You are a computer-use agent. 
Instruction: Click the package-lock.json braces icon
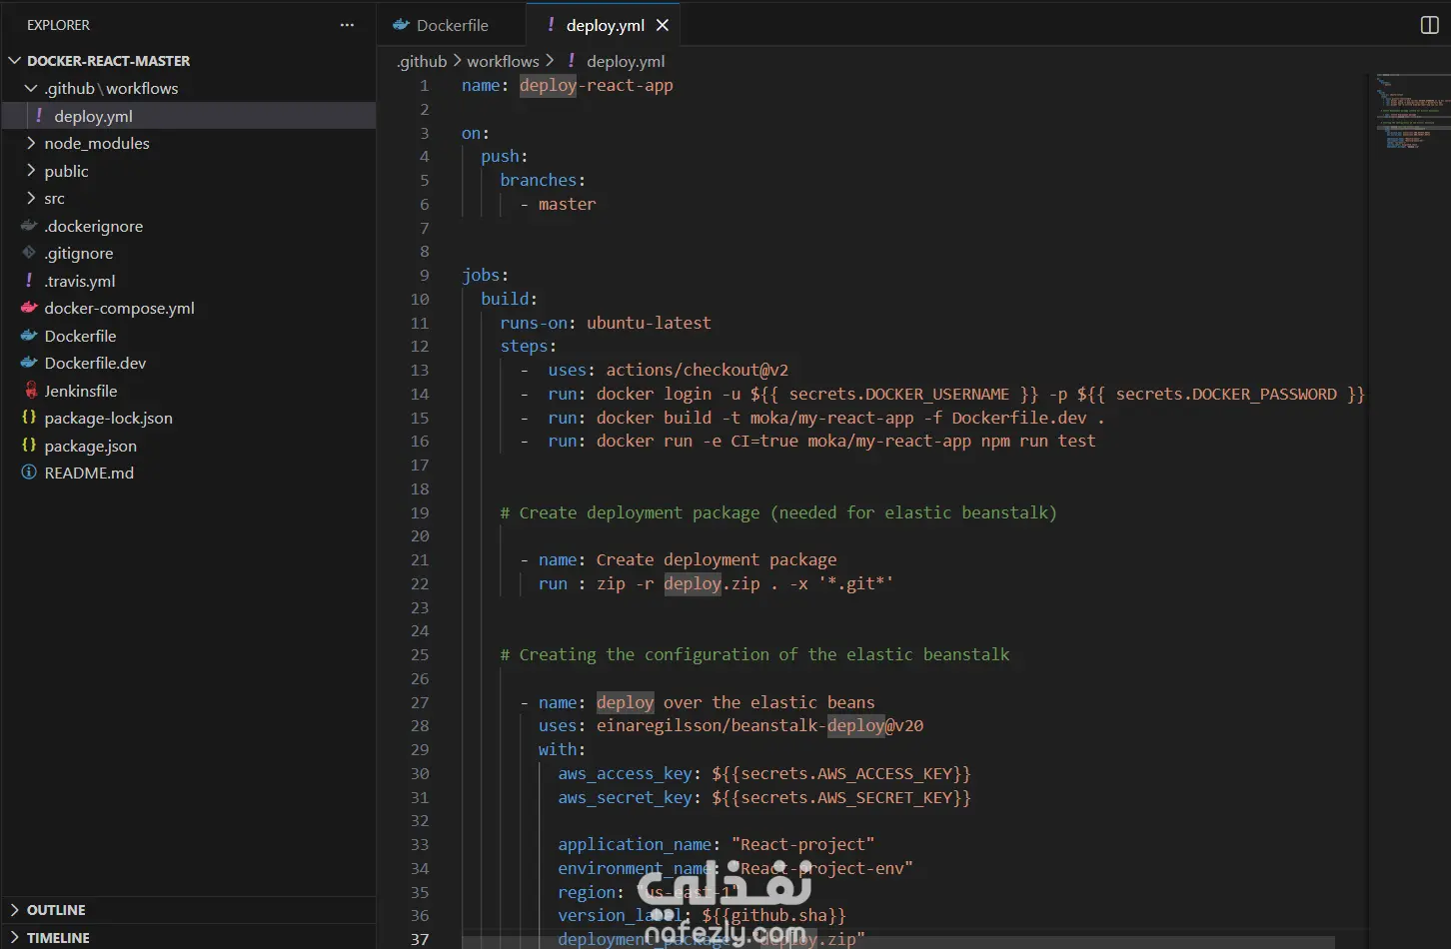29,418
